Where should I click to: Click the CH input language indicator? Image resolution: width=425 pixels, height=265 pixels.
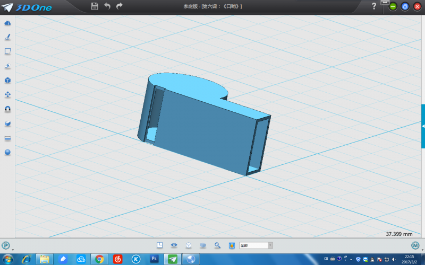326,259
